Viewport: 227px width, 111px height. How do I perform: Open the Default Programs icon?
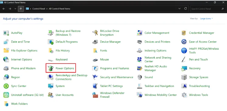pos(51,42)
